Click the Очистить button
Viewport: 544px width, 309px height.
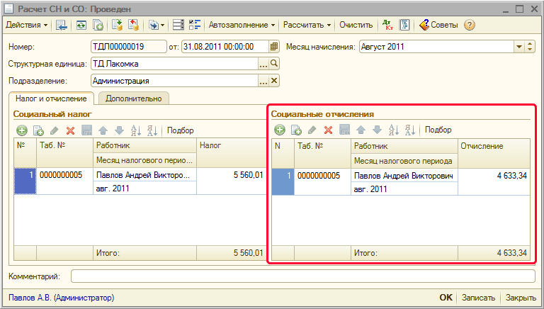coord(356,25)
